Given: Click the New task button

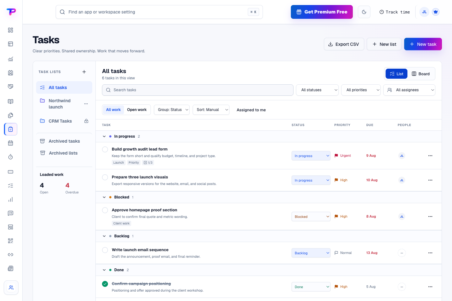Looking at the screenshot, I should (423, 44).
